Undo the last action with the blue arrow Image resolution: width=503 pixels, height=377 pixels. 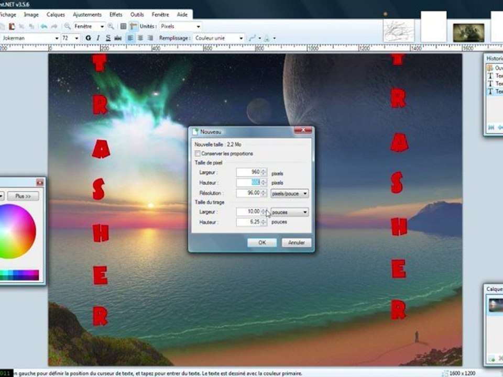tap(44, 26)
